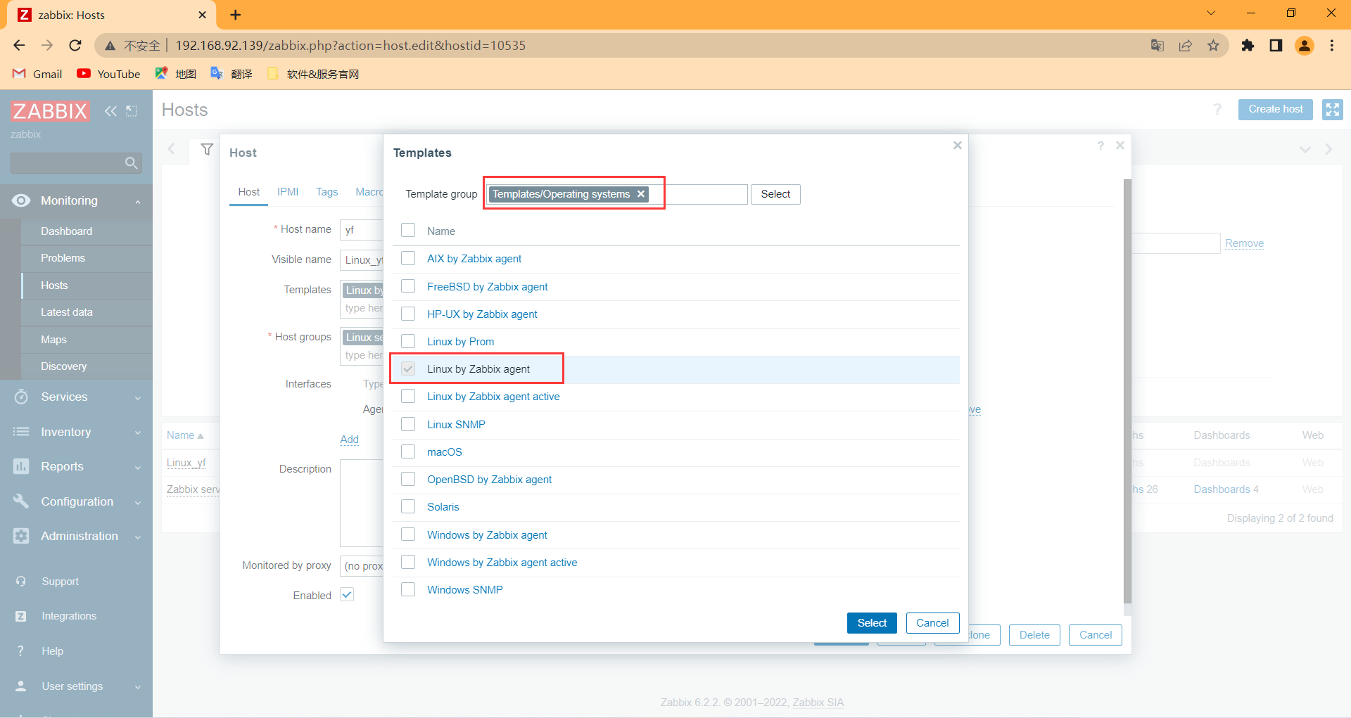Expand the User settings menu
This screenshot has width=1351, height=718.
[x=138, y=686]
